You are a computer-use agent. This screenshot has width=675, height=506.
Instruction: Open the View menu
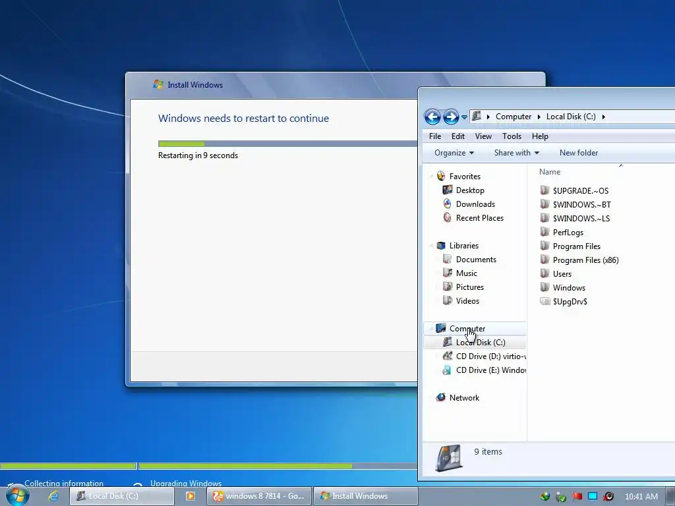tap(483, 136)
